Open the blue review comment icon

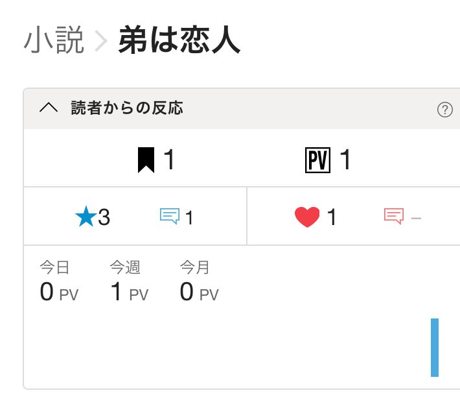tap(170, 216)
